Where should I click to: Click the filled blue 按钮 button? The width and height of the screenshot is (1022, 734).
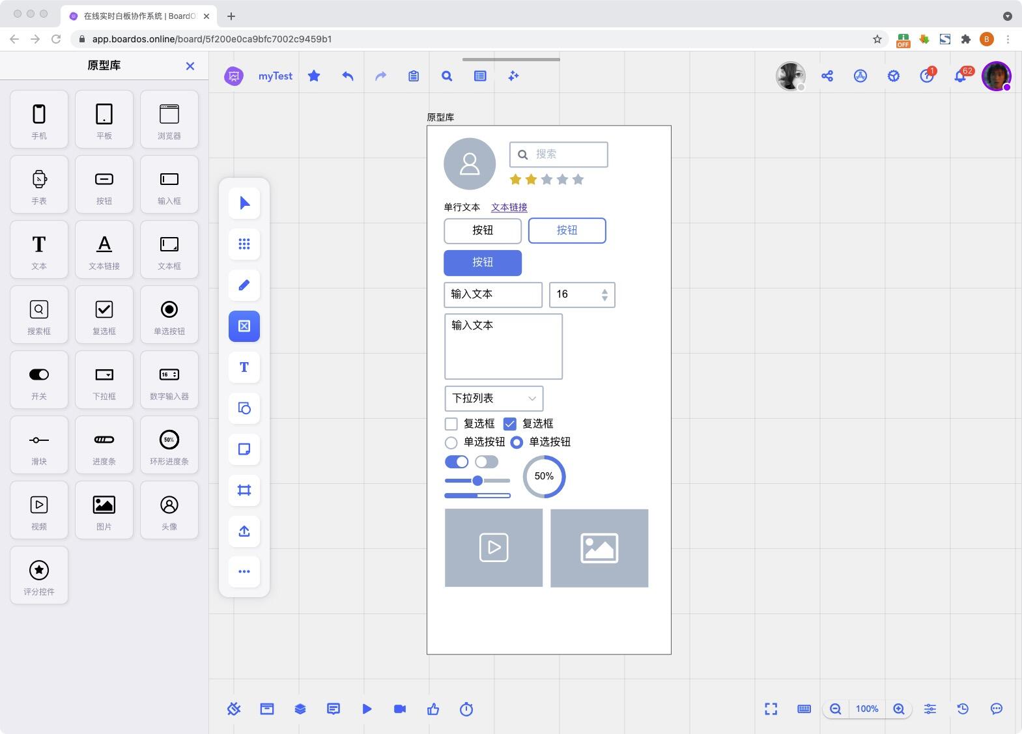click(483, 262)
